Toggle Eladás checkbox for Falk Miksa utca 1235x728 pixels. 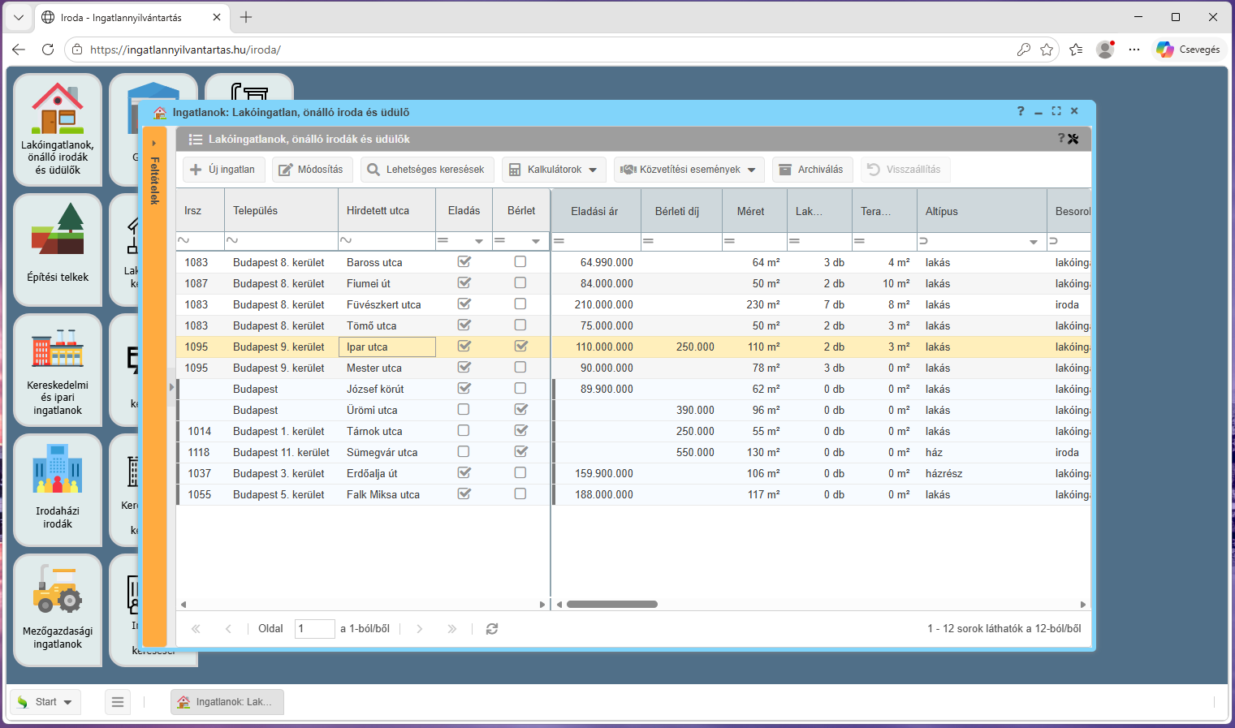click(464, 494)
